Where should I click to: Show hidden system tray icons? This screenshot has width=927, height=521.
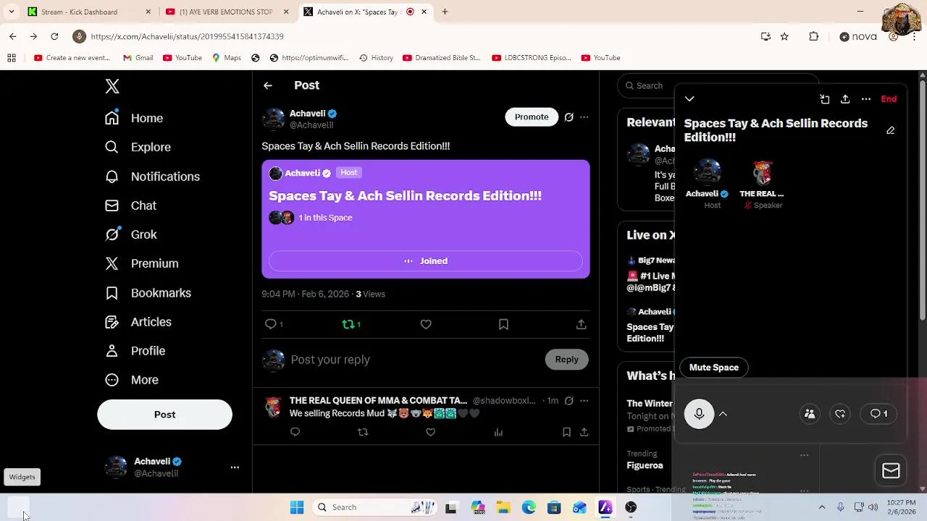pos(822,507)
